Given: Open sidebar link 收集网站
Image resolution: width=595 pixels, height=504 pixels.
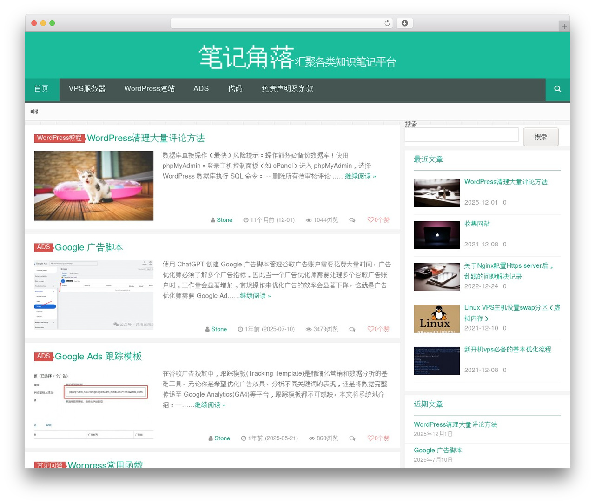Looking at the screenshot, I should tap(477, 224).
